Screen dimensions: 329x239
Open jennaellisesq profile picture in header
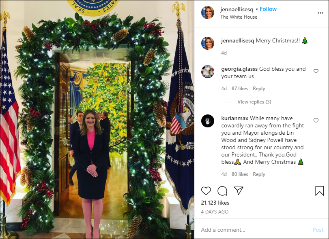point(208,13)
